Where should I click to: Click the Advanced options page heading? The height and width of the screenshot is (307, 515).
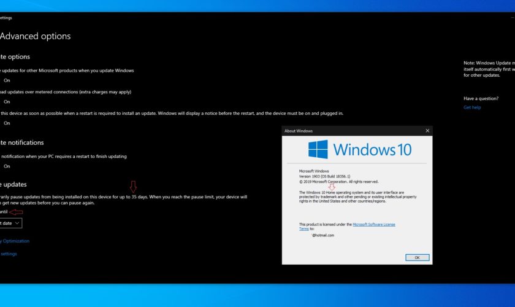tap(35, 36)
